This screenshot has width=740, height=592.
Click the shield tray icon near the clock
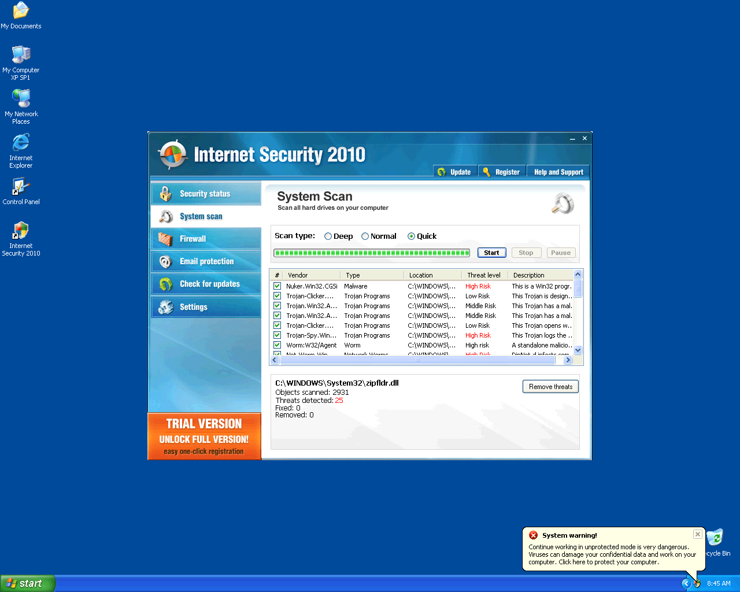click(697, 583)
